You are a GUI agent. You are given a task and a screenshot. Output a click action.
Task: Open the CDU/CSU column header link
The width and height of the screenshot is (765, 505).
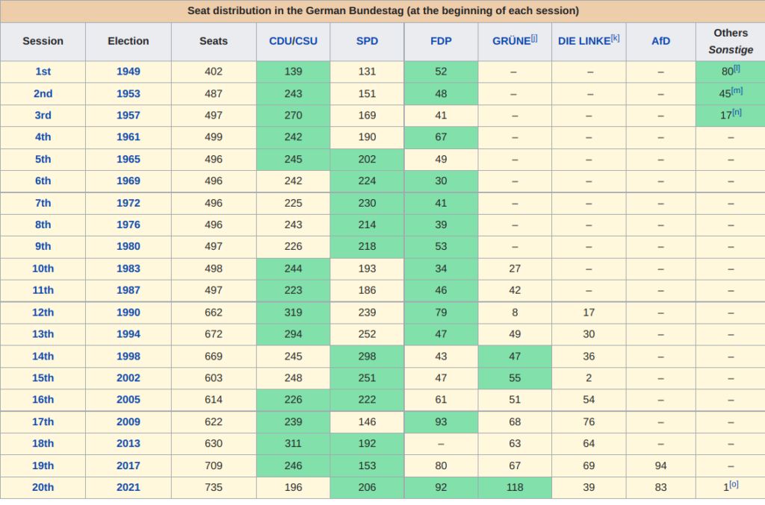click(x=293, y=41)
